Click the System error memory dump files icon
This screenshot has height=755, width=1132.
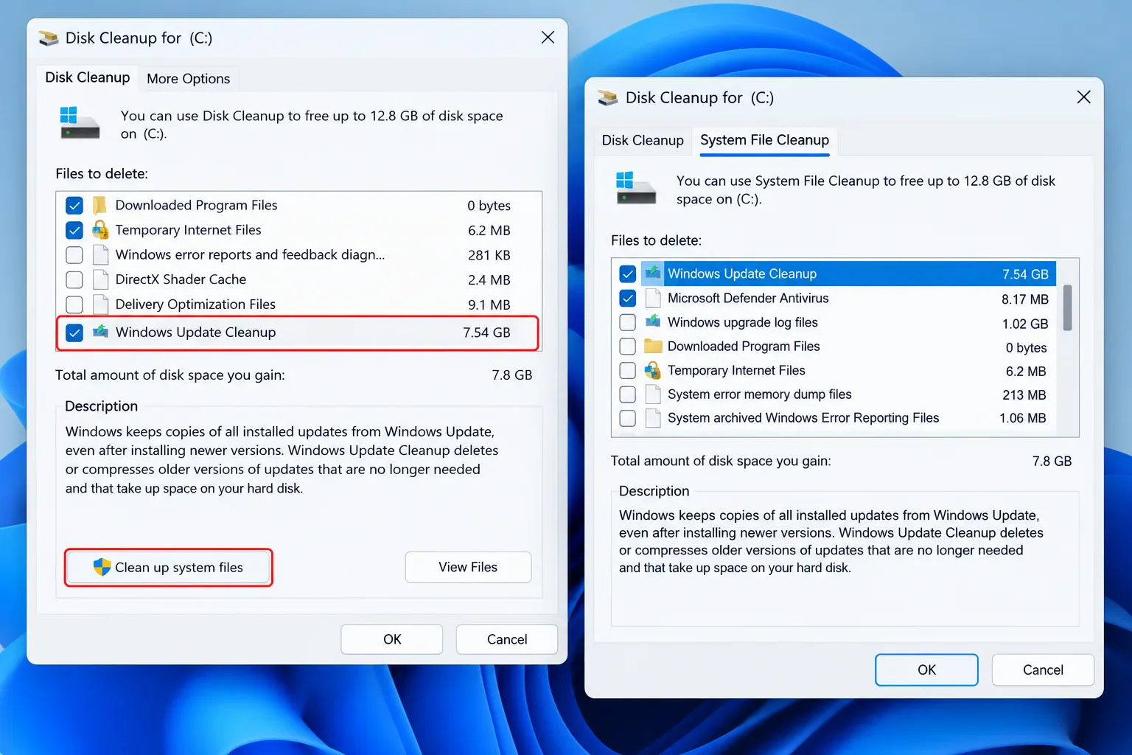point(652,394)
